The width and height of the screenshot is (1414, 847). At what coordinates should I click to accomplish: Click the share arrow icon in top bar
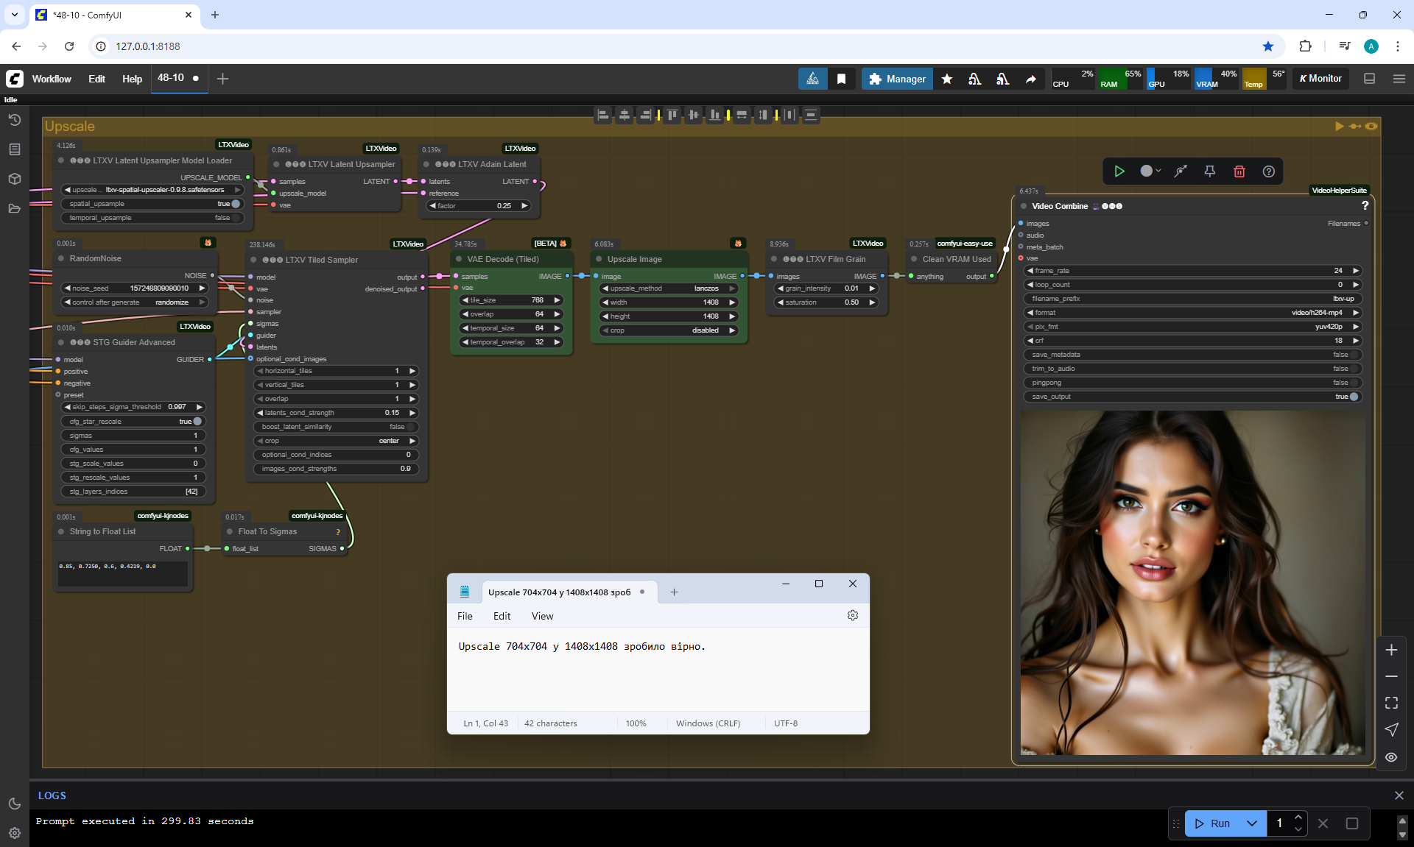coord(1030,79)
